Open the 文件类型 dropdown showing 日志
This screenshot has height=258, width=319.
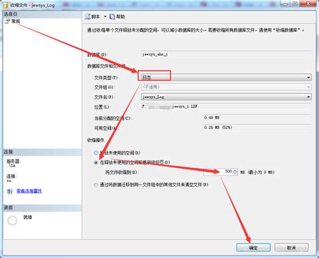click(x=226, y=77)
